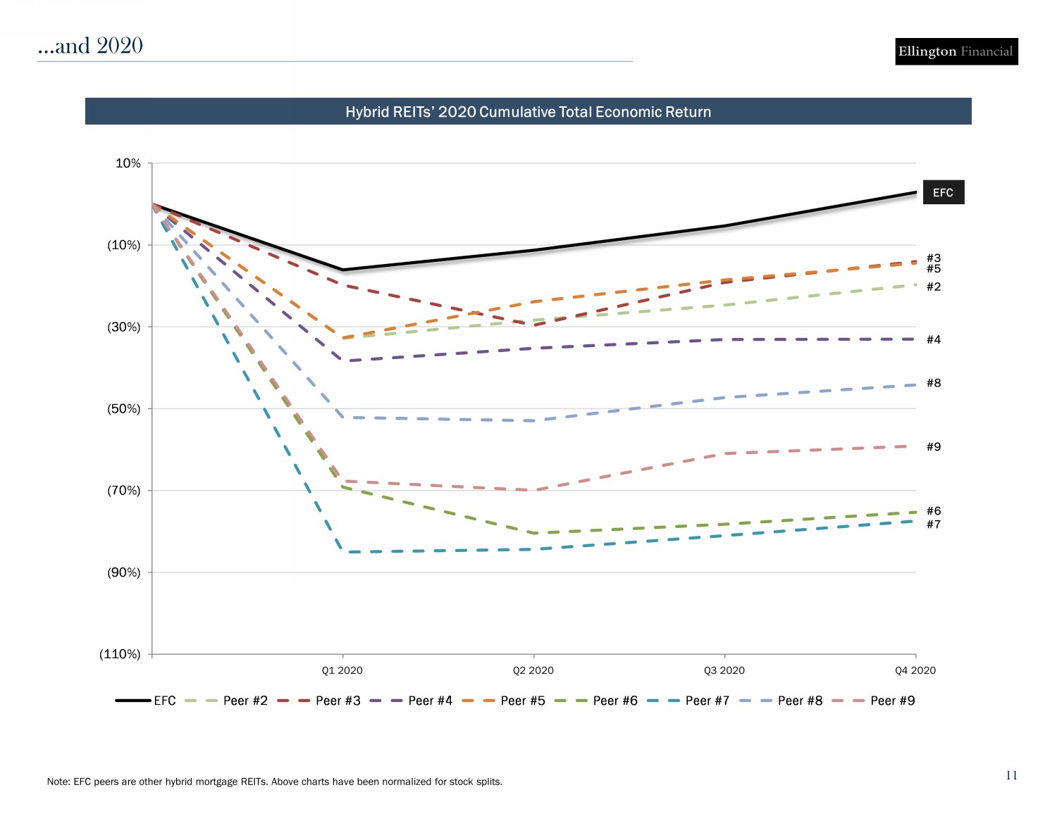Click the page number 11
Image resolution: width=1057 pixels, height=816 pixels.
(1011, 775)
